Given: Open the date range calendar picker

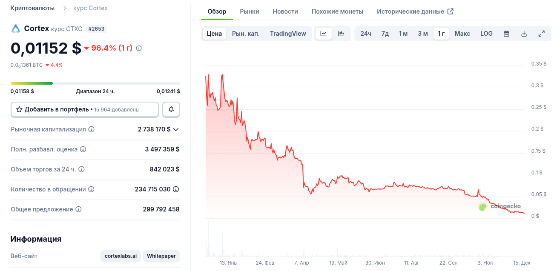Looking at the screenshot, I should pos(506,33).
